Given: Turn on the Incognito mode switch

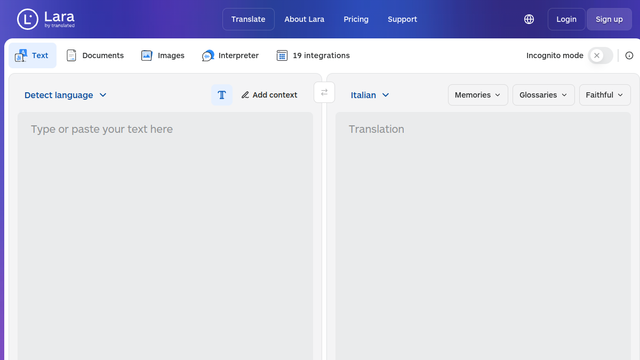Looking at the screenshot, I should 601,55.
